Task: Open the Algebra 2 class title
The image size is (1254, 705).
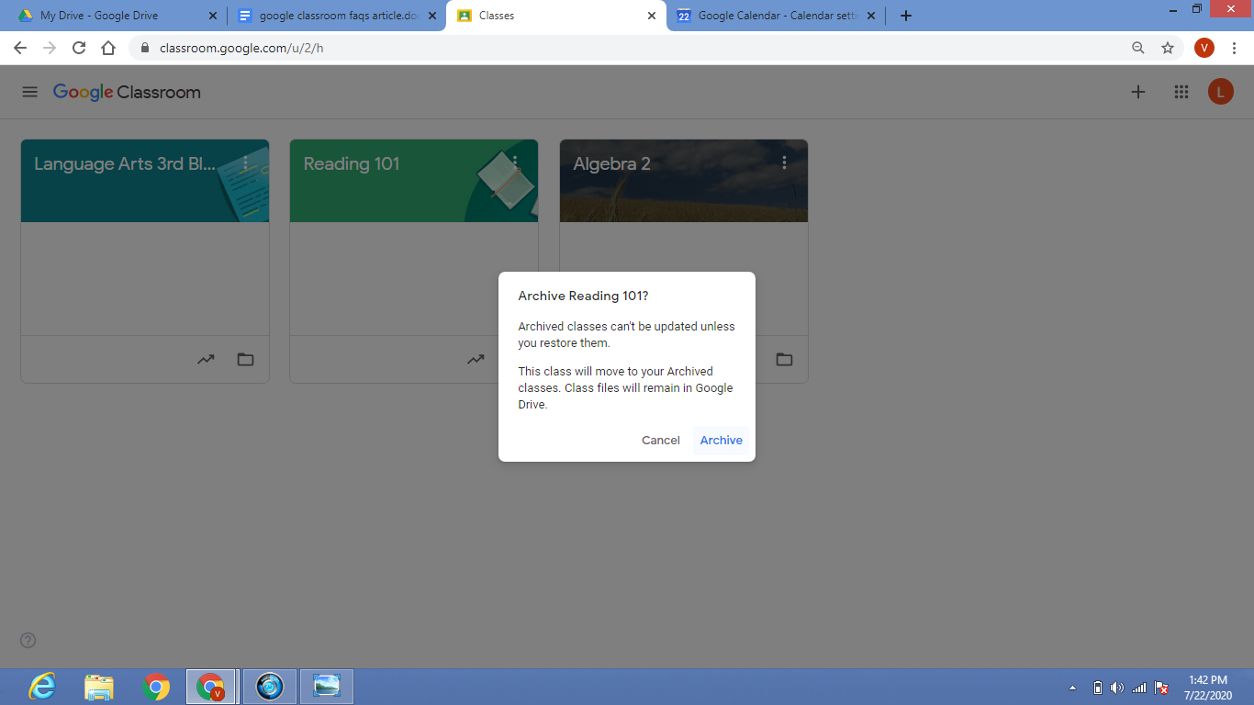Action: 611,164
